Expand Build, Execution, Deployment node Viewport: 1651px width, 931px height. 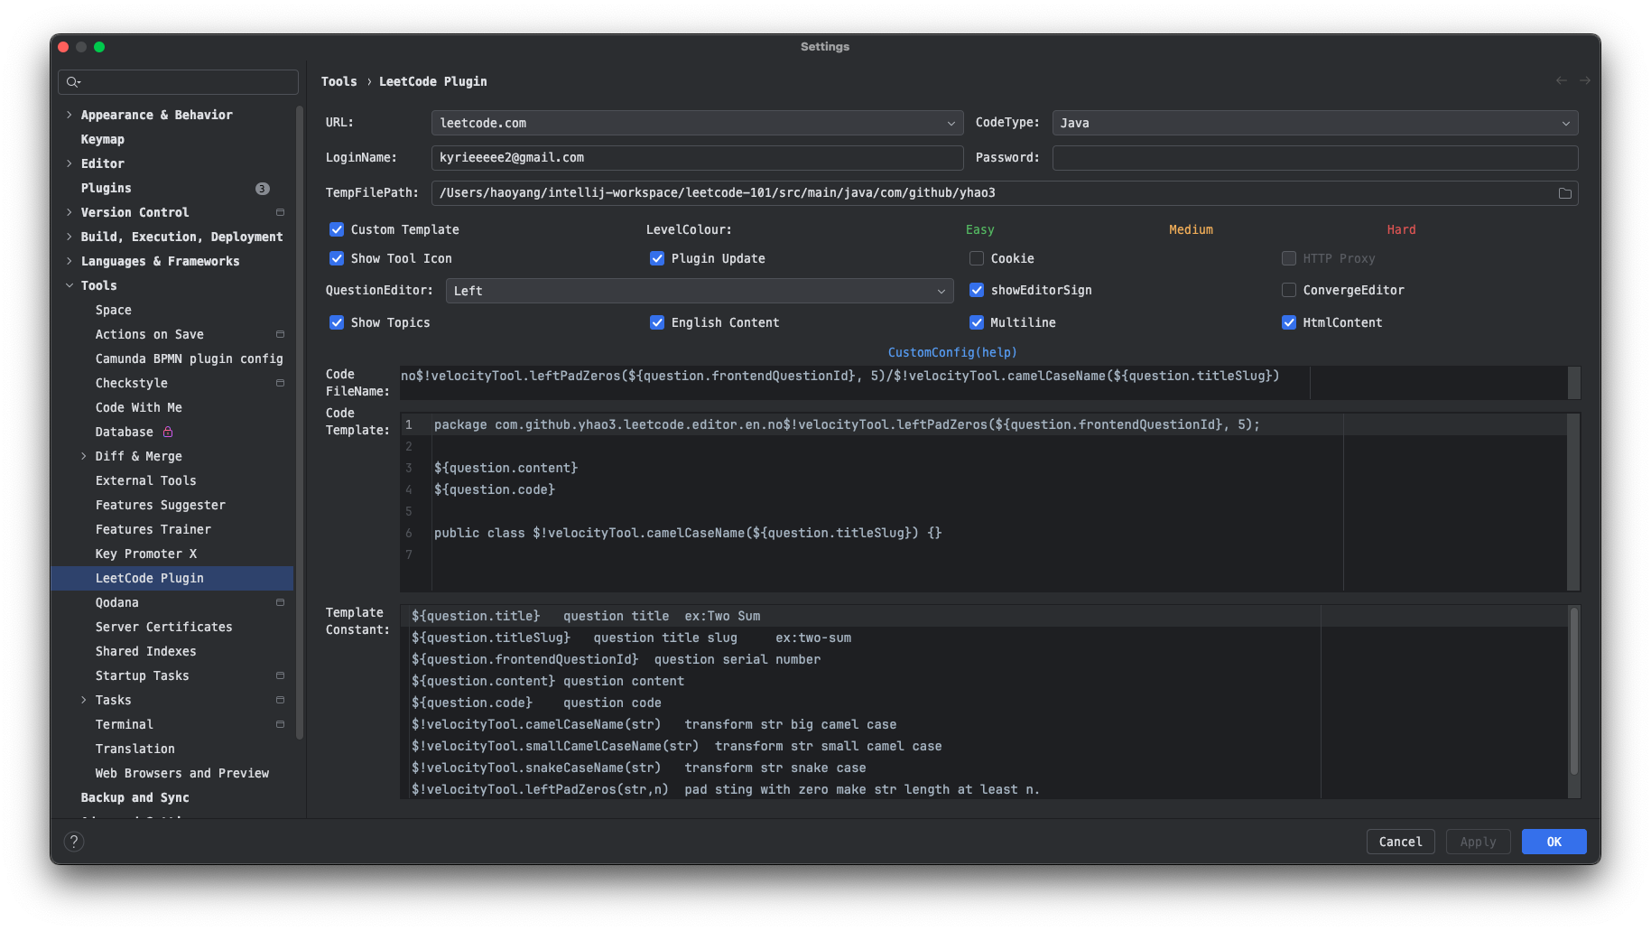point(70,237)
